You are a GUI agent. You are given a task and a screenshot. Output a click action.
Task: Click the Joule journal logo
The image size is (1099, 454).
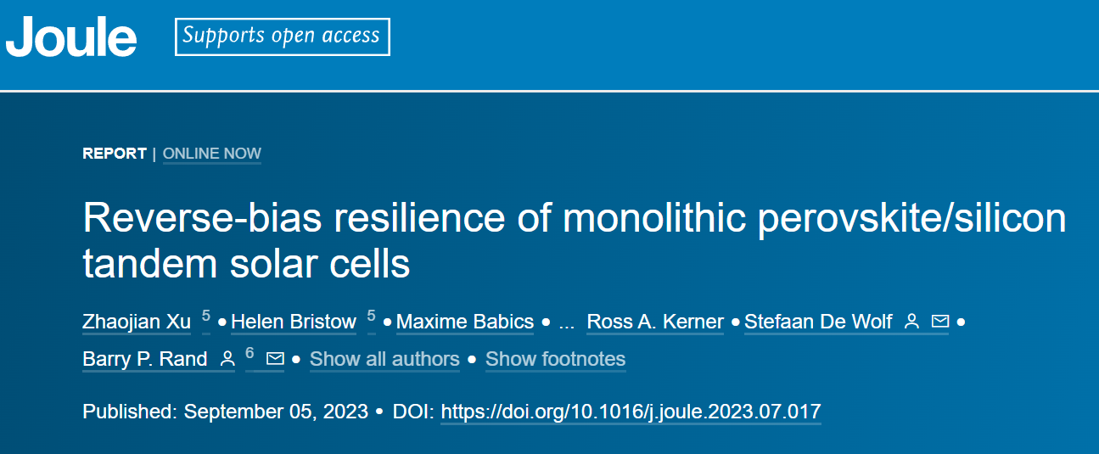(x=71, y=38)
